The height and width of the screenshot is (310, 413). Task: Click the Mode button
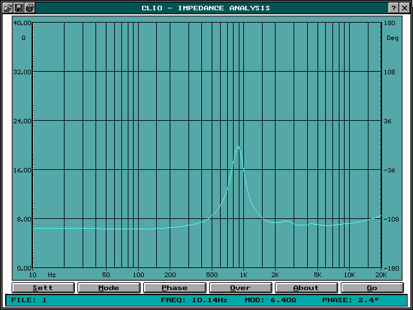click(109, 287)
